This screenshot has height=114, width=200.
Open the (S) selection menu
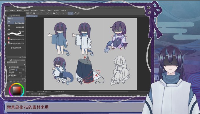[x=34, y=11]
